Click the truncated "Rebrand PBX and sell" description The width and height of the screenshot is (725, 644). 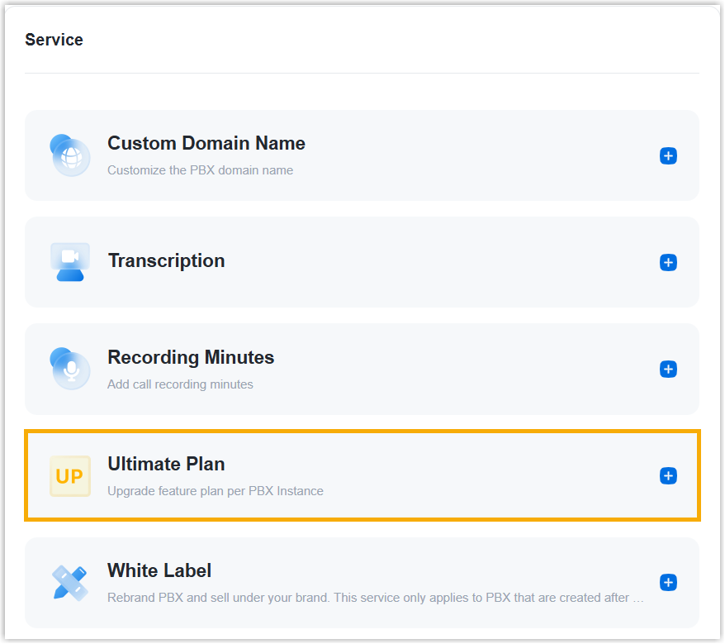[x=376, y=598]
